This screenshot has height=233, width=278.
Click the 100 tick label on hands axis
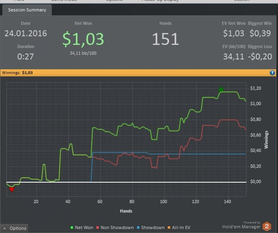[x=164, y=202]
